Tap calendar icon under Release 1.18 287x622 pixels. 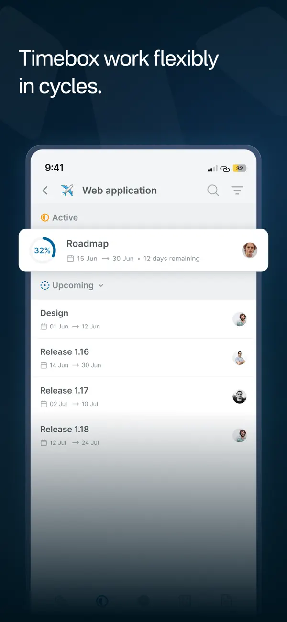pos(44,443)
